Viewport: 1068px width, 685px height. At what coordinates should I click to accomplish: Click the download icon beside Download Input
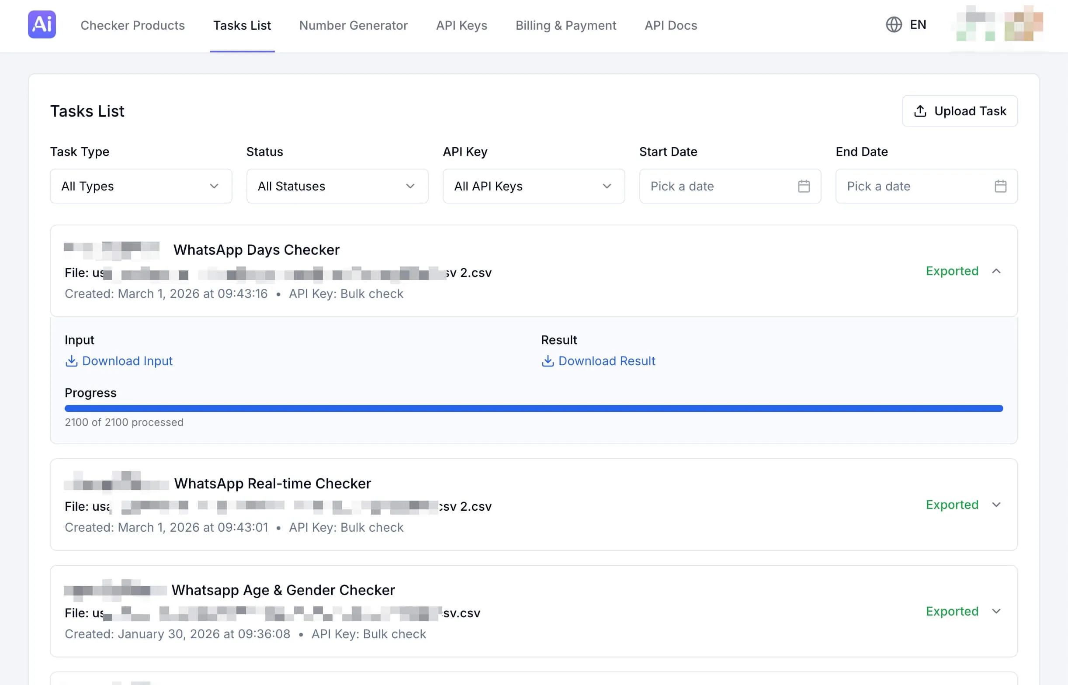point(71,361)
